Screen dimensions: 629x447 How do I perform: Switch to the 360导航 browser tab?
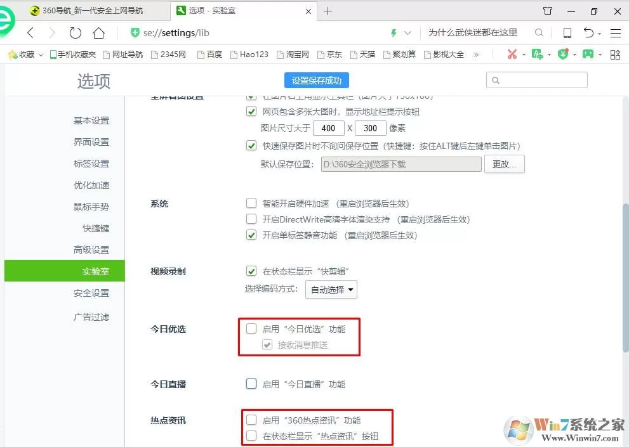[93, 11]
